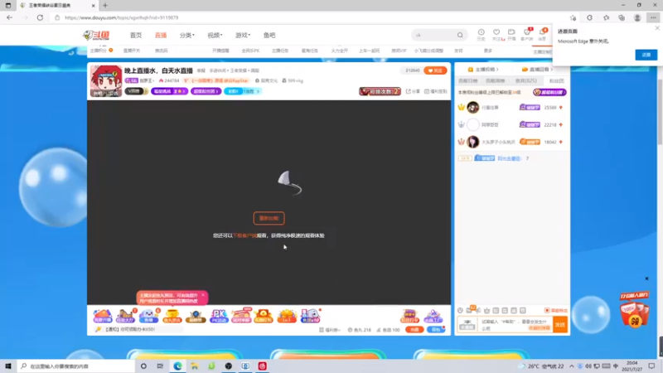Close the floating red envelope widget
663x373 pixels.
646,279
